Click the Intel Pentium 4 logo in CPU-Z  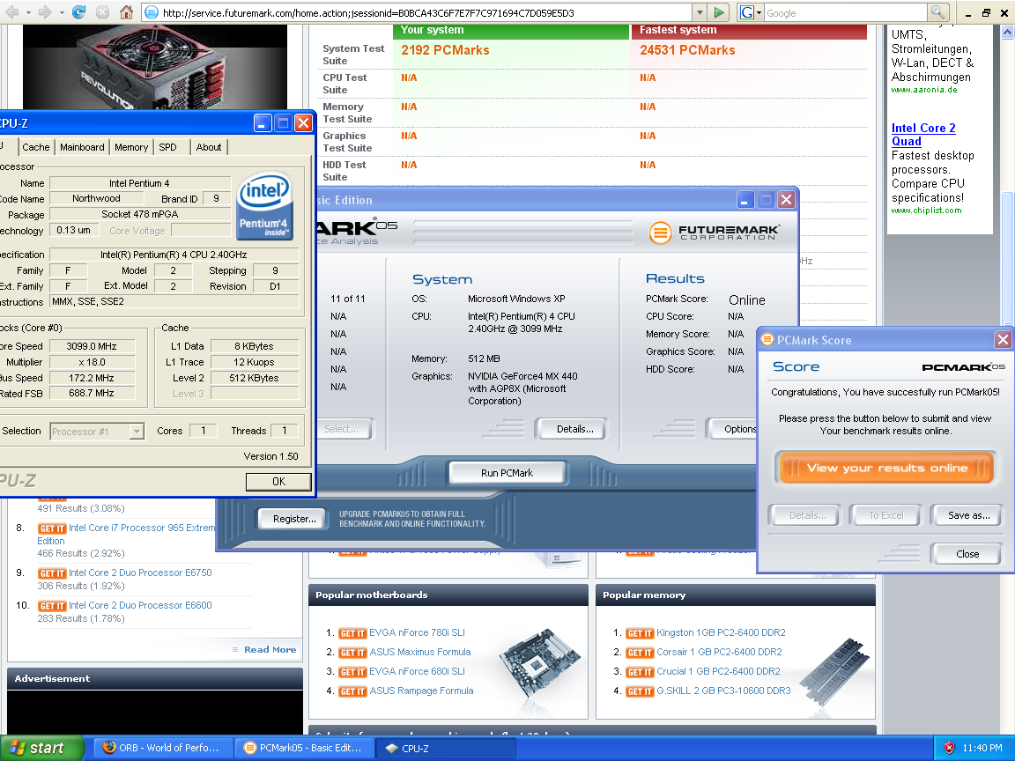point(264,206)
